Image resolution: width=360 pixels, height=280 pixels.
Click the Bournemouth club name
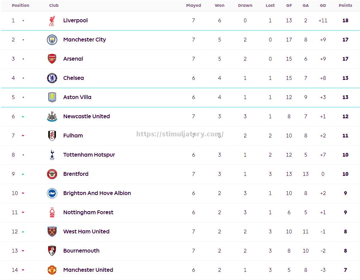(x=81, y=251)
